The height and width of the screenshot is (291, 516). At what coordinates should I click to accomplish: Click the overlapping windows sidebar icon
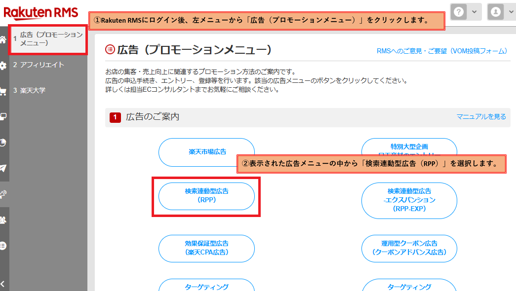3,117
